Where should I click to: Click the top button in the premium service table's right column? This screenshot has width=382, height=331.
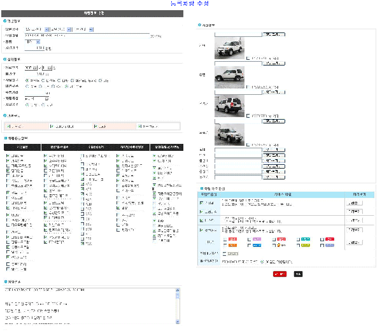pos(355,203)
